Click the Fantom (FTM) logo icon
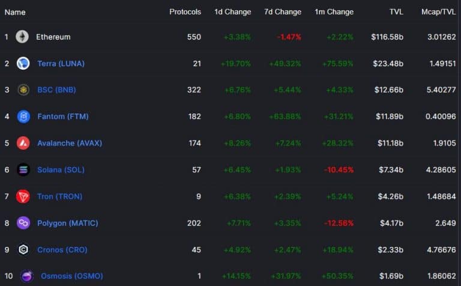This screenshot has width=461, height=286. click(x=23, y=117)
